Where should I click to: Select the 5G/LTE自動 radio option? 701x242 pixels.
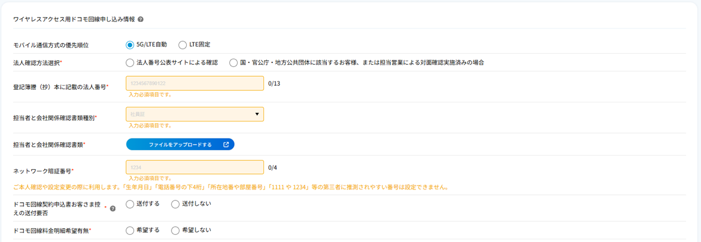coord(130,45)
